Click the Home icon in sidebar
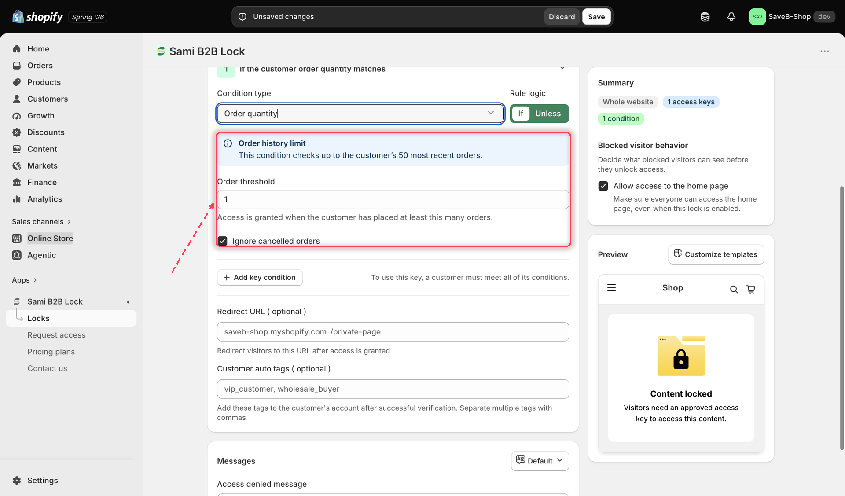Image resolution: width=845 pixels, height=496 pixels. pyautogui.click(x=17, y=49)
